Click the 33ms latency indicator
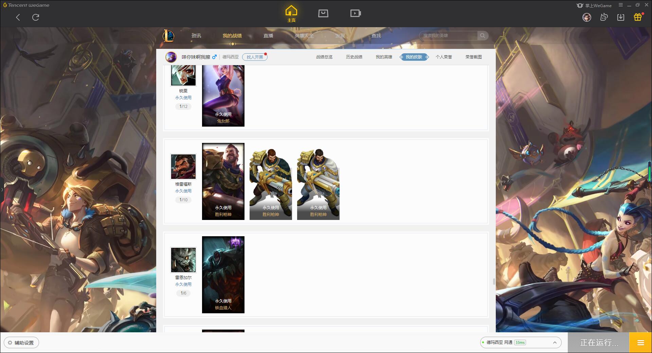This screenshot has height=353, width=652. point(520,342)
